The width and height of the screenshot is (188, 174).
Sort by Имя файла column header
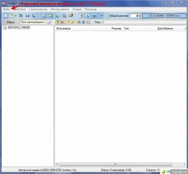click(79, 29)
